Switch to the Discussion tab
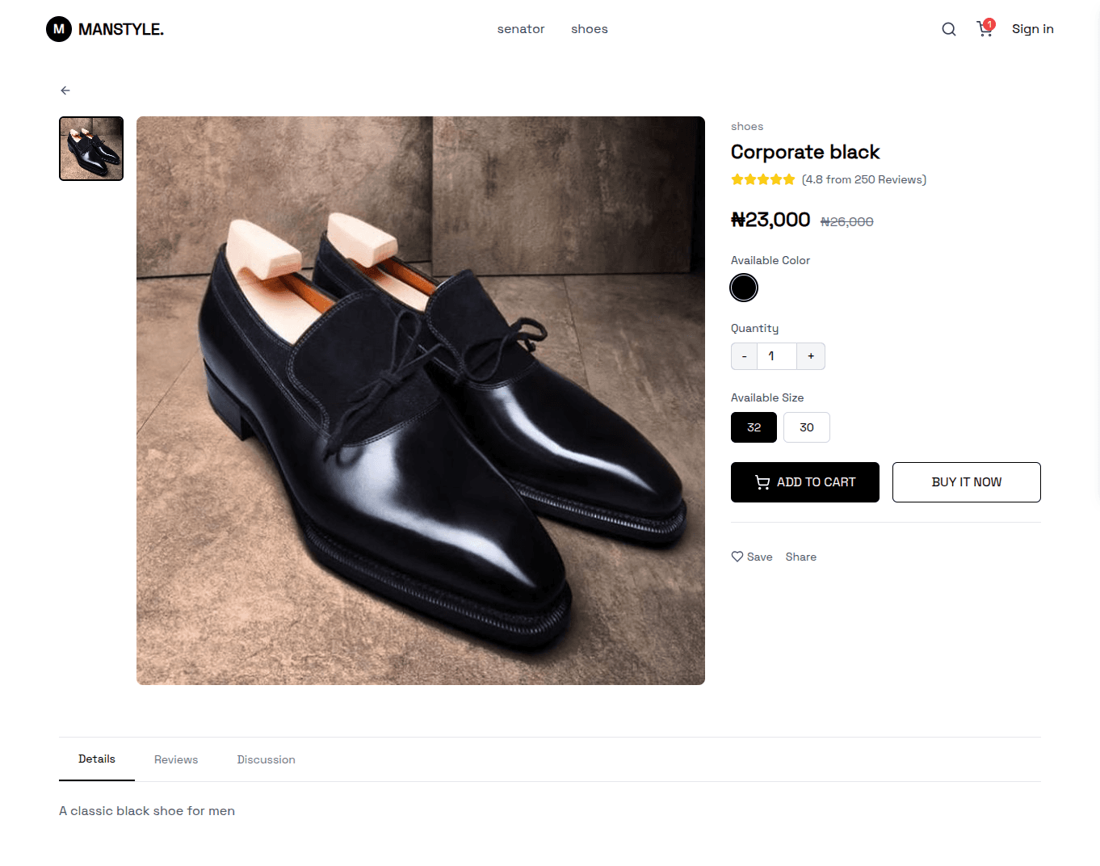 pyautogui.click(x=266, y=759)
